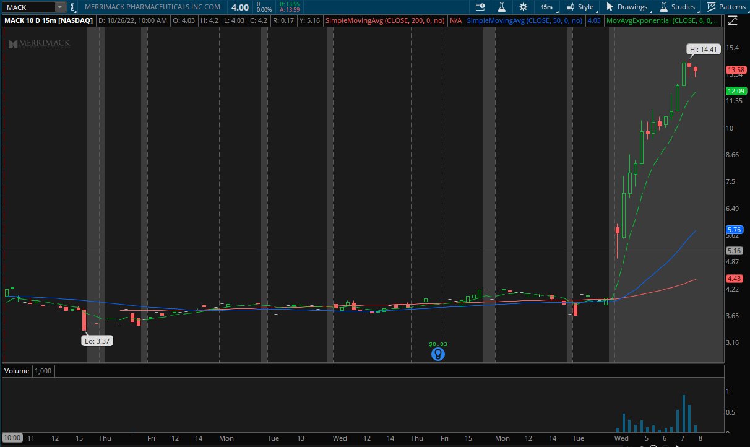Click the Y: 5.16 cursor readout
Screen dimensions: 750x447
pos(309,20)
